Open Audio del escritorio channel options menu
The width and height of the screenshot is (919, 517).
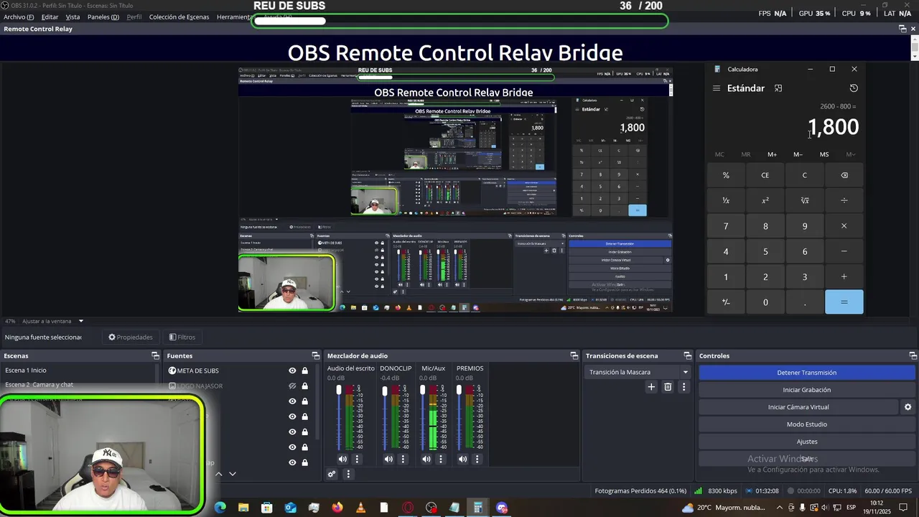pyautogui.click(x=357, y=459)
